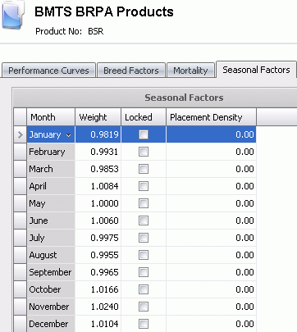Switch to the Performance Curves tab

tap(48, 70)
